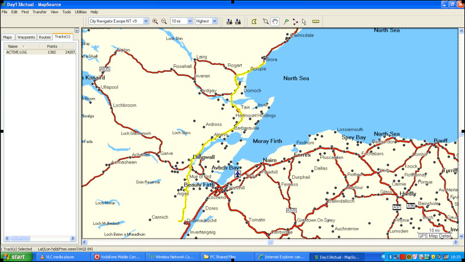Screen dimensions: 465x262
Task: Open the Help menu
Action: click(94, 12)
